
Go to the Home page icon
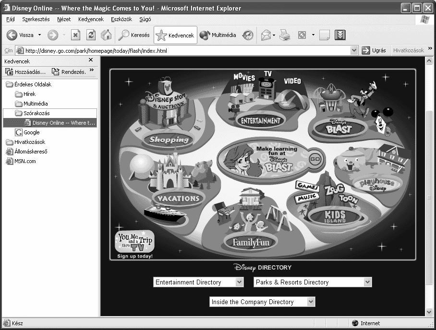click(x=106, y=35)
